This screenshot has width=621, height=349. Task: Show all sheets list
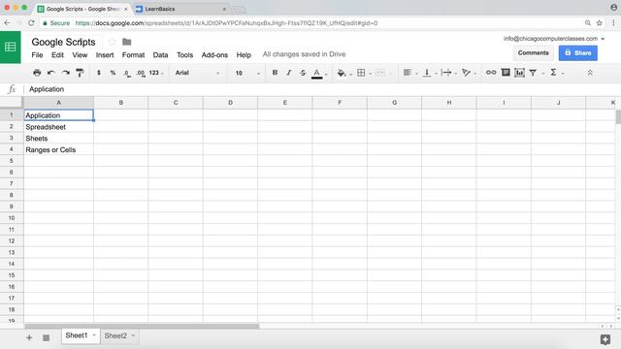pos(46,337)
